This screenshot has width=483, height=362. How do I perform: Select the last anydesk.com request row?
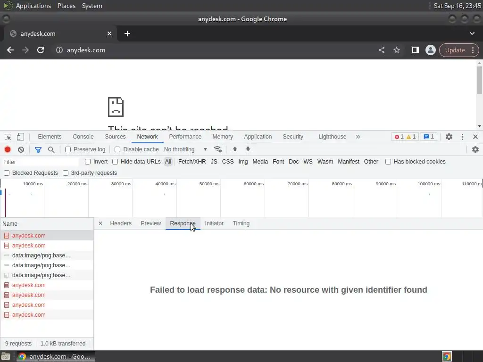point(47,315)
